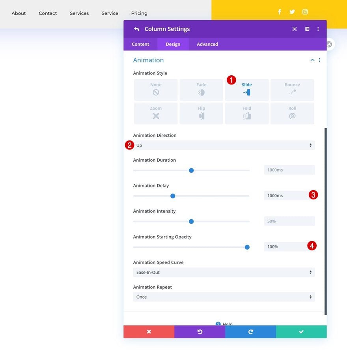Select the Fade animation style
The height and width of the screenshot is (355, 347).
[201, 90]
